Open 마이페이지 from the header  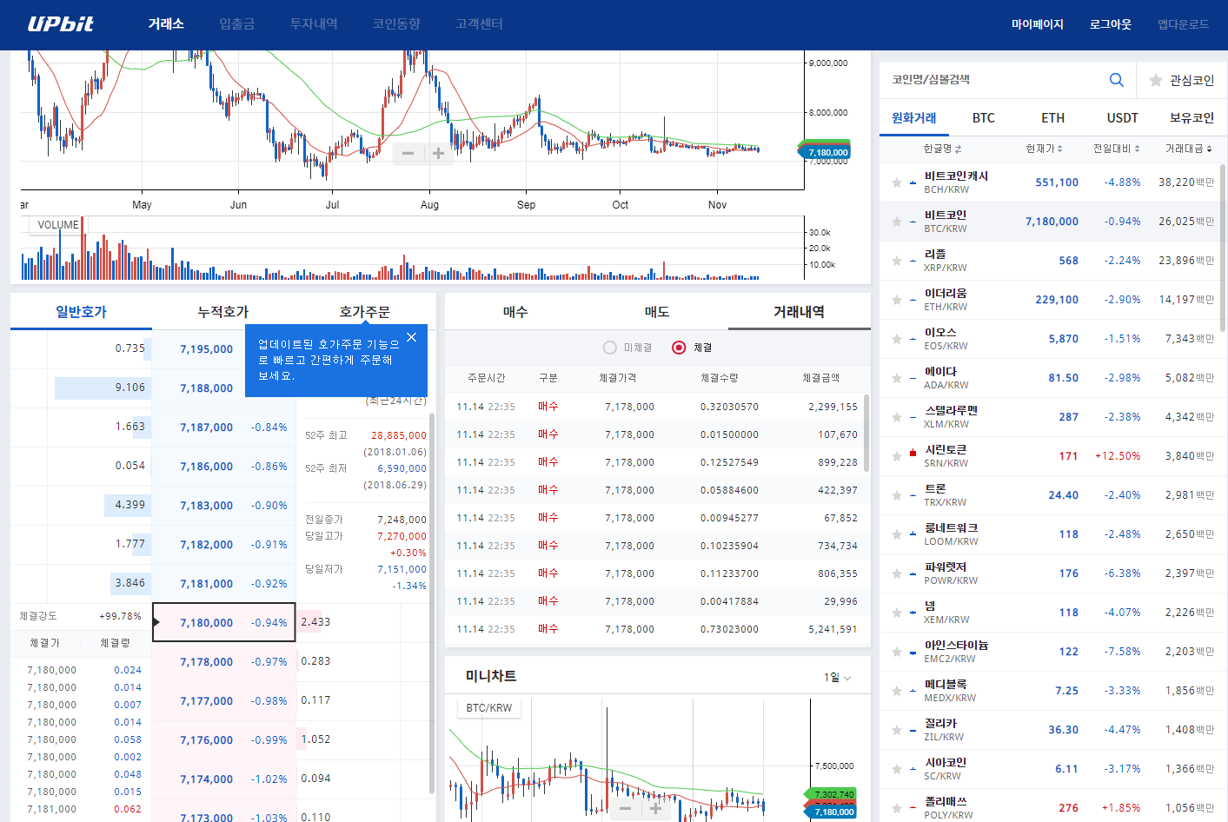click(1037, 24)
